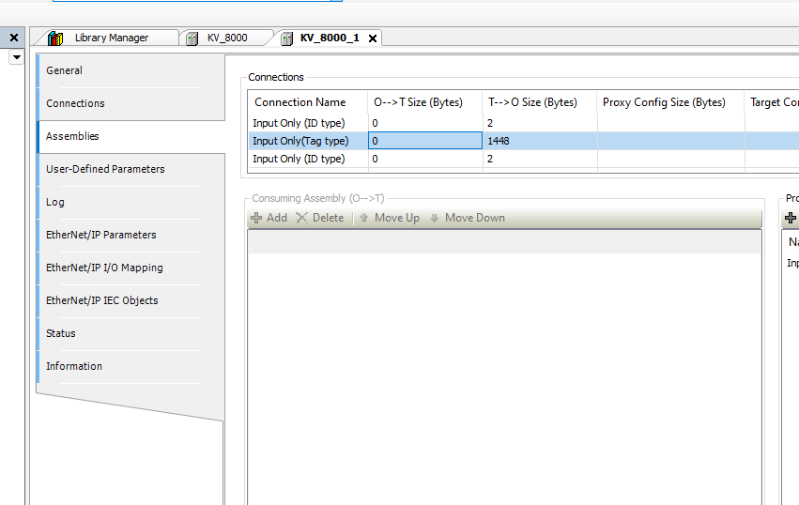Open the Log page

[x=55, y=202]
